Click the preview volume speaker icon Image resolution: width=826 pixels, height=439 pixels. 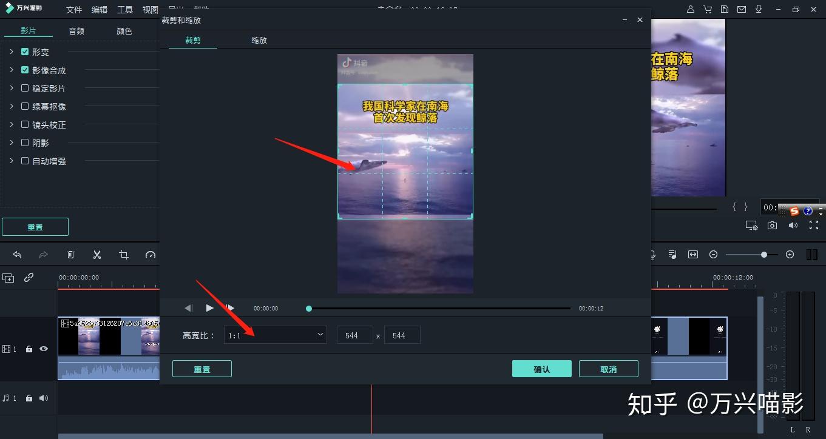[793, 225]
